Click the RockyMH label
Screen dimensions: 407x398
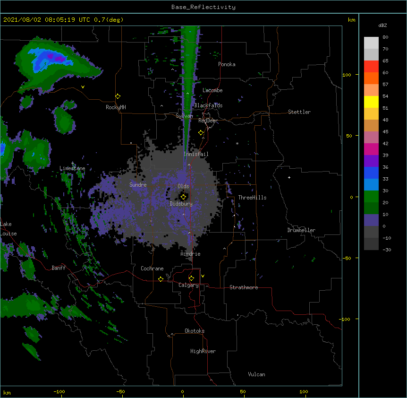click(x=116, y=107)
